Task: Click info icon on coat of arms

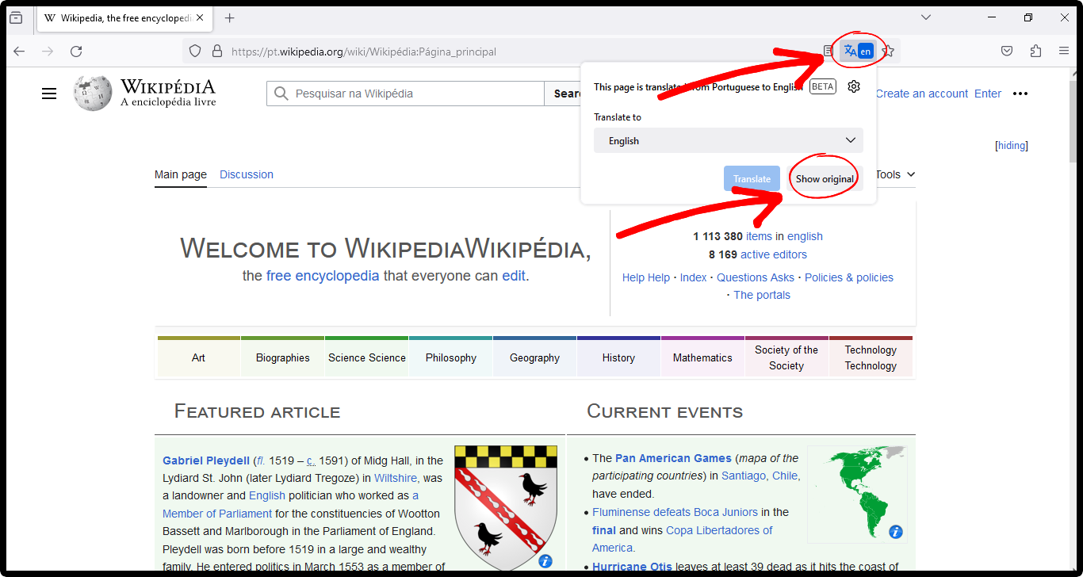Action: coord(545,561)
